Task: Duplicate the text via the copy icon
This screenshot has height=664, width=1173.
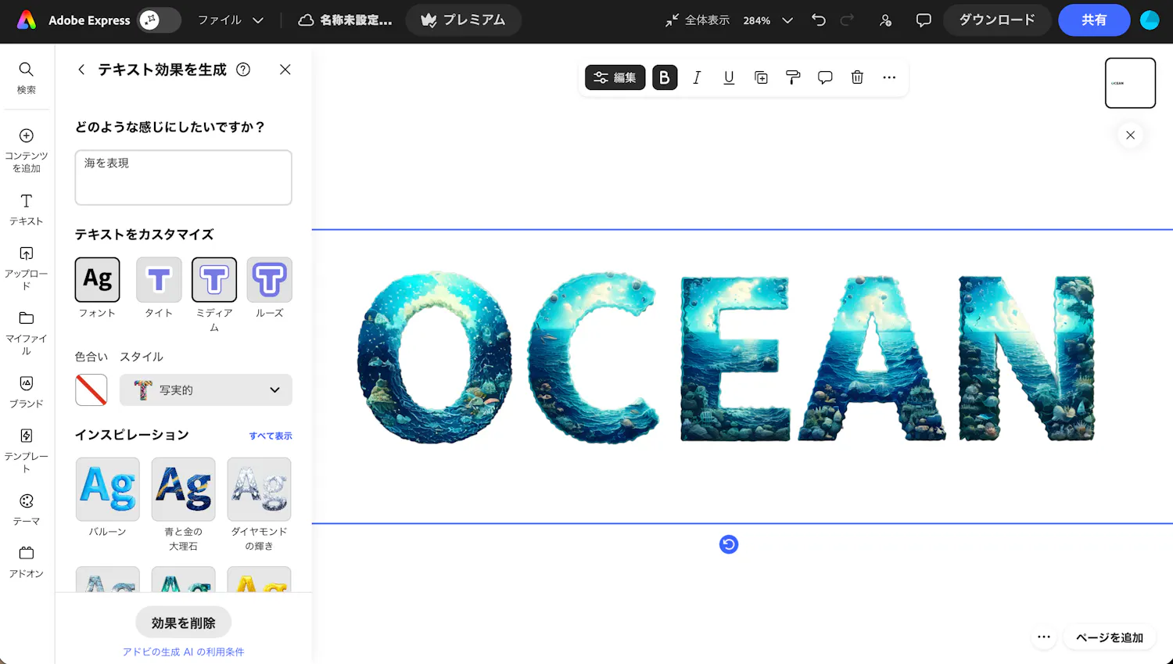Action: tap(761, 77)
